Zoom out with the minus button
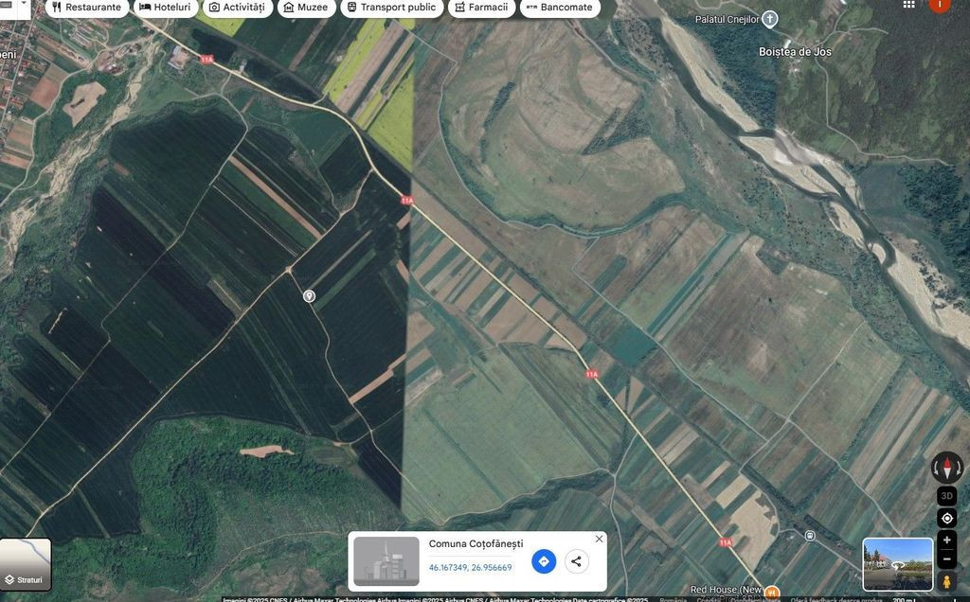The height and width of the screenshot is (602, 970). (946, 558)
